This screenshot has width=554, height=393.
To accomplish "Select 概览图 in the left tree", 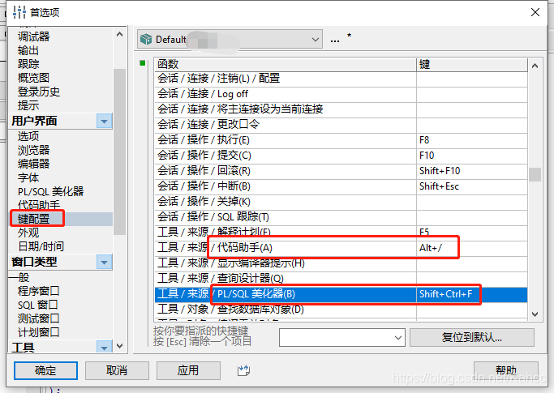I will tap(33, 78).
